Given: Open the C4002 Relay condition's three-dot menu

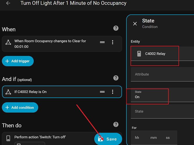Looking at the screenshot, I should [113, 92].
